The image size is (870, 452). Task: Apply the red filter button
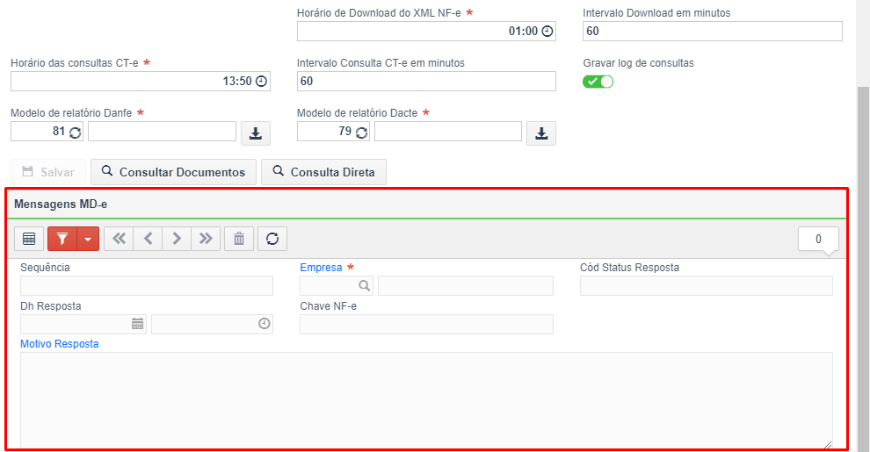62,239
